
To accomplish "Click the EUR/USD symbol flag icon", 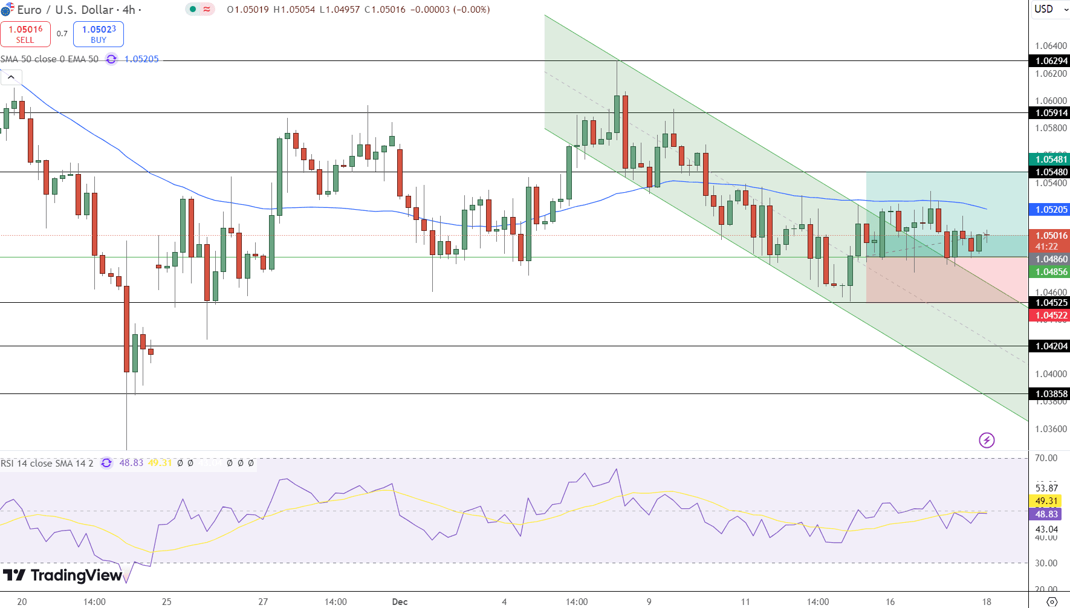I will point(7,9).
